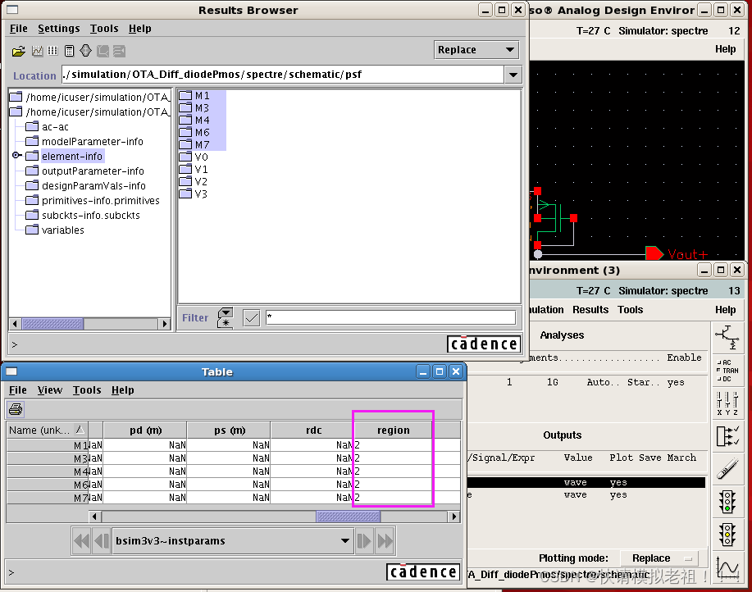Screen dimensions: 752x592
Task: Open View menu in Table window
Action: tap(50, 390)
